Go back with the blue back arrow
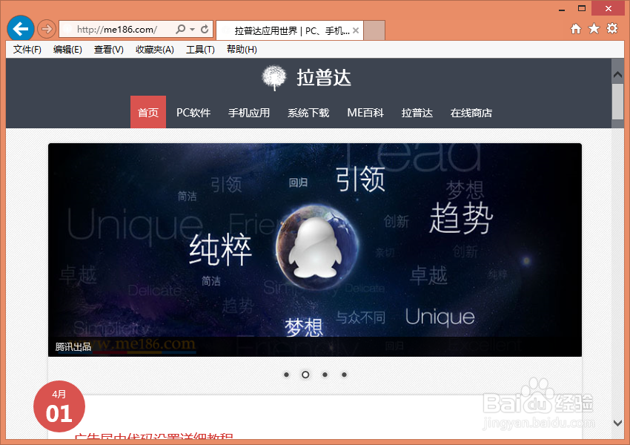The width and height of the screenshot is (630, 445). [x=21, y=29]
